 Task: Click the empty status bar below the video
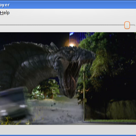[68, 130]
